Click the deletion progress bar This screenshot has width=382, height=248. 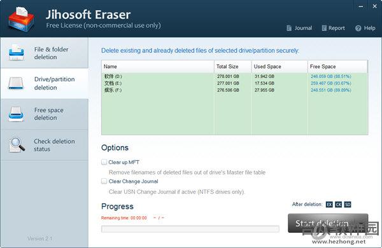tap(190, 229)
